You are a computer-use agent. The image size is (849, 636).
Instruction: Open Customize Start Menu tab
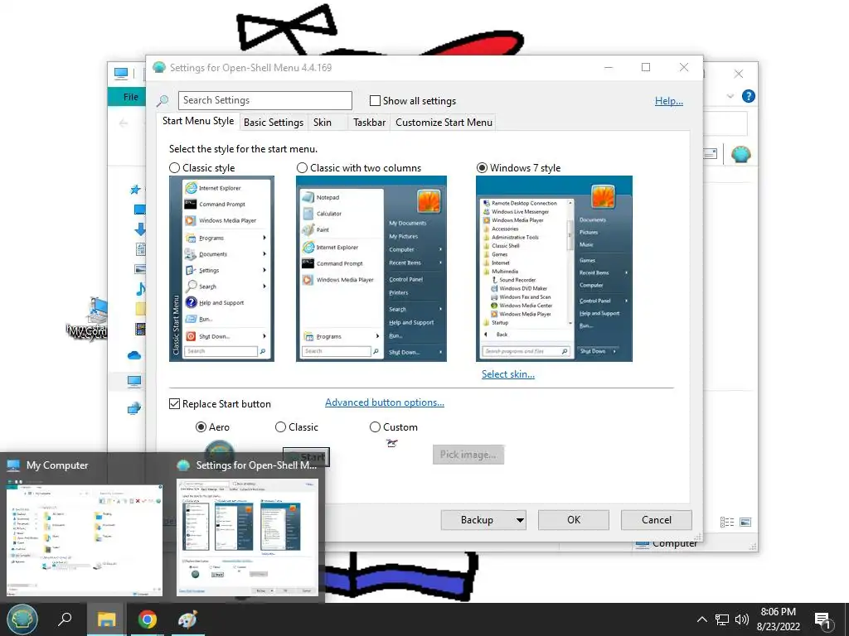[x=444, y=123]
